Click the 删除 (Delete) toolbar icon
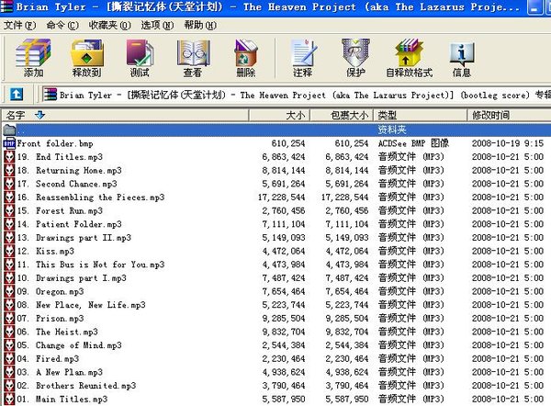 (x=245, y=58)
